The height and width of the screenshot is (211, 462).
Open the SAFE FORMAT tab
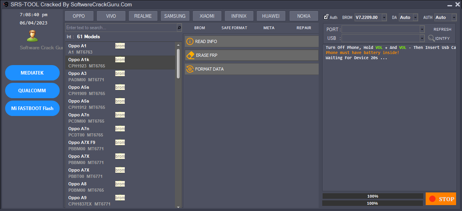tap(234, 28)
